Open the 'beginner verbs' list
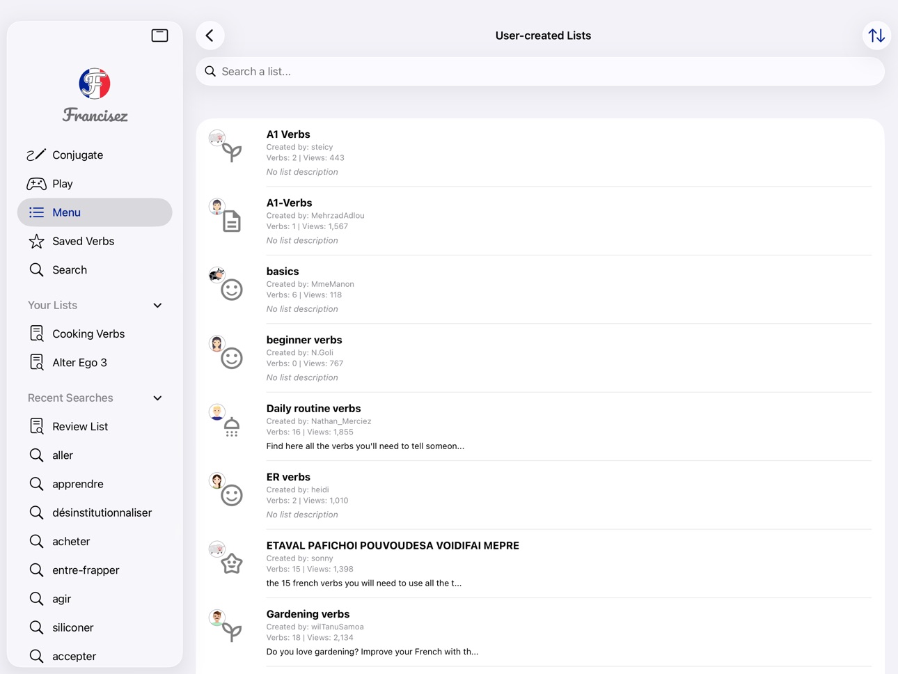 (x=304, y=340)
